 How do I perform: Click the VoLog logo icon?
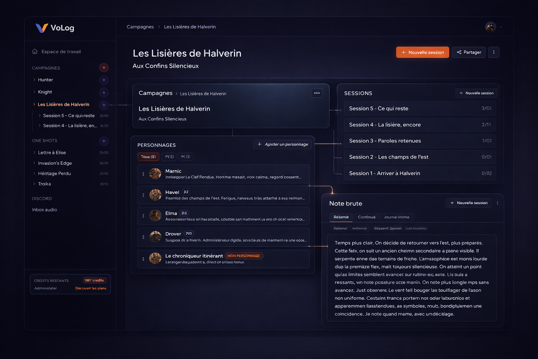[x=42, y=28]
